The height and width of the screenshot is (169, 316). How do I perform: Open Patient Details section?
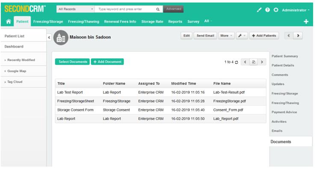(x=283, y=65)
